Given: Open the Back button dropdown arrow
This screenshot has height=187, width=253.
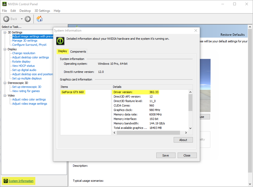Looking at the screenshot, I should [22, 19].
